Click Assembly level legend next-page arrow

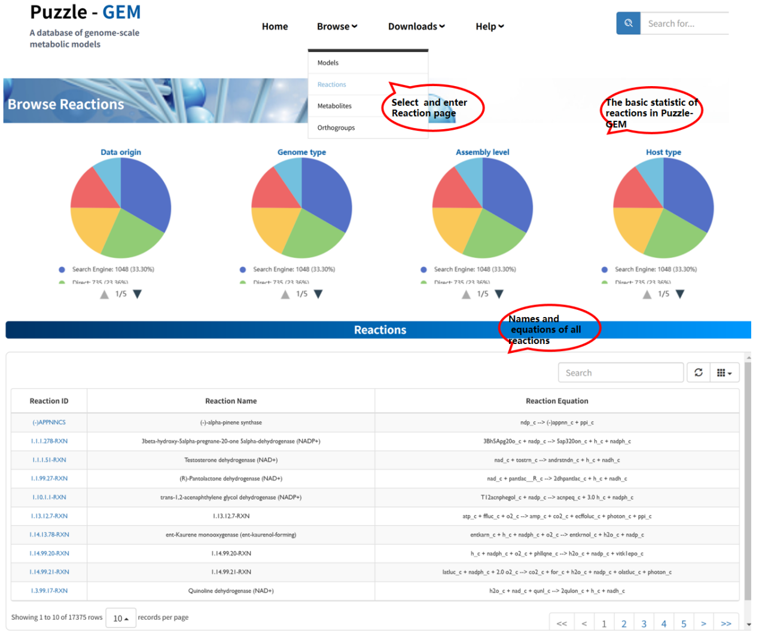point(499,294)
